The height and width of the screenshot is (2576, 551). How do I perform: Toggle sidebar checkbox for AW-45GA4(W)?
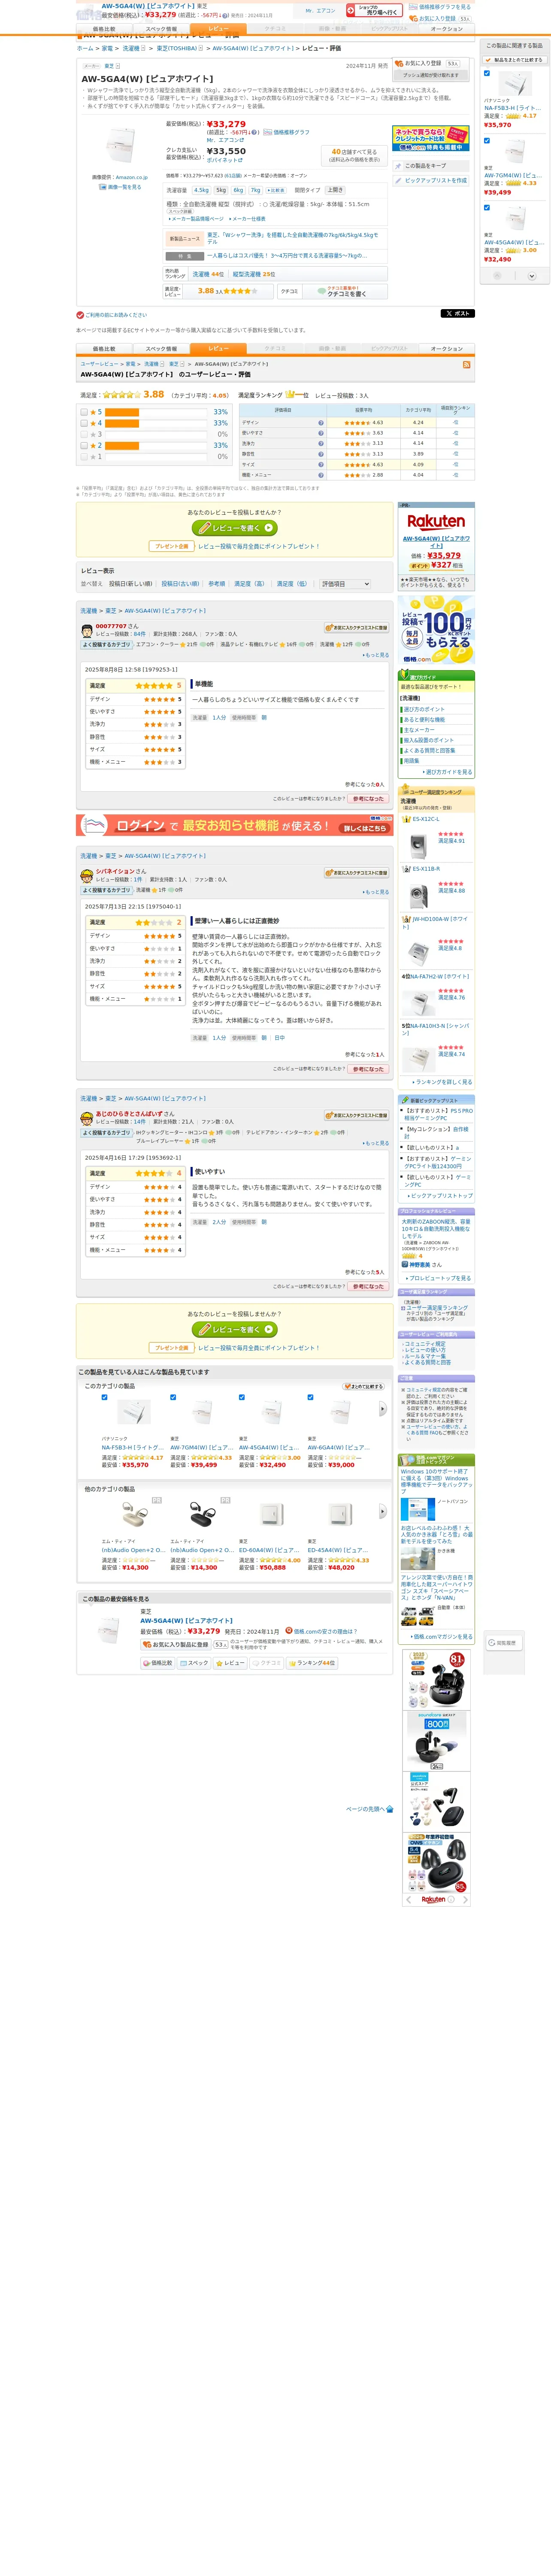pyautogui.click(x=487, y=207)
